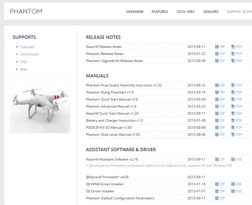The width and height of the screenshot is (252, 205).
Task: Download ZIP for P330CB-H3-2D Manual
Action: [x=220, y=127]
